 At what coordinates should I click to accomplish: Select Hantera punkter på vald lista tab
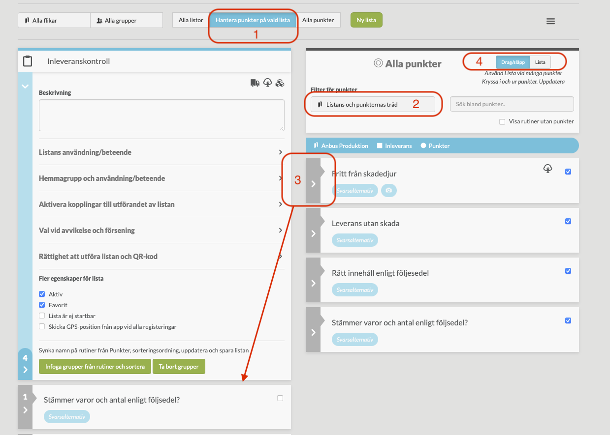pos(253,20)
